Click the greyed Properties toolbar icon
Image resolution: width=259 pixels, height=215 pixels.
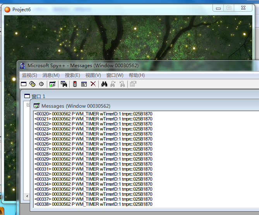pyautogui.click(x=133, y=84)
